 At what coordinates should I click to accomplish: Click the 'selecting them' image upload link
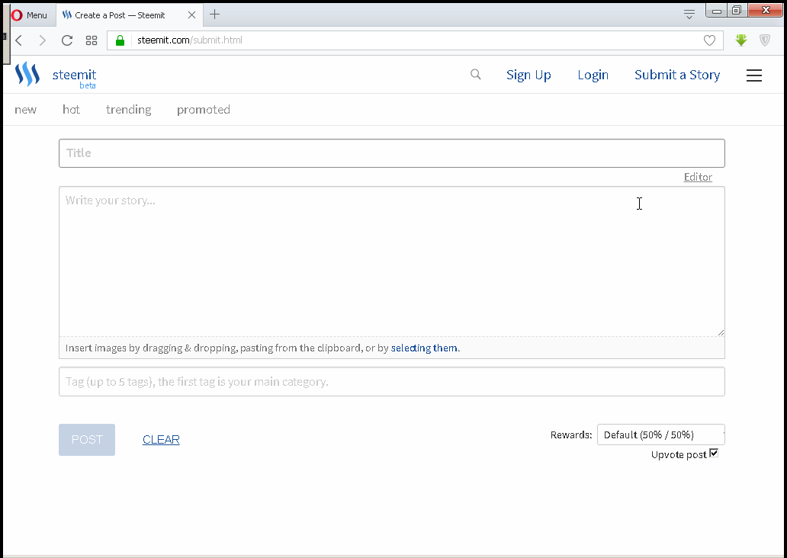click(424, 348)
